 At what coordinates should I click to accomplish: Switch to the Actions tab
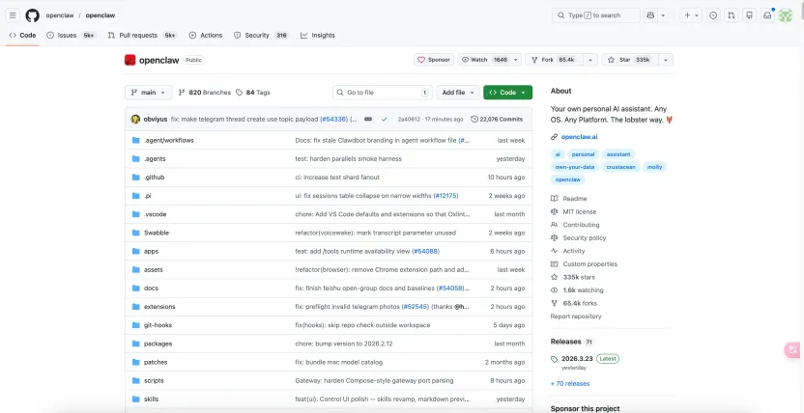[206, 36]
